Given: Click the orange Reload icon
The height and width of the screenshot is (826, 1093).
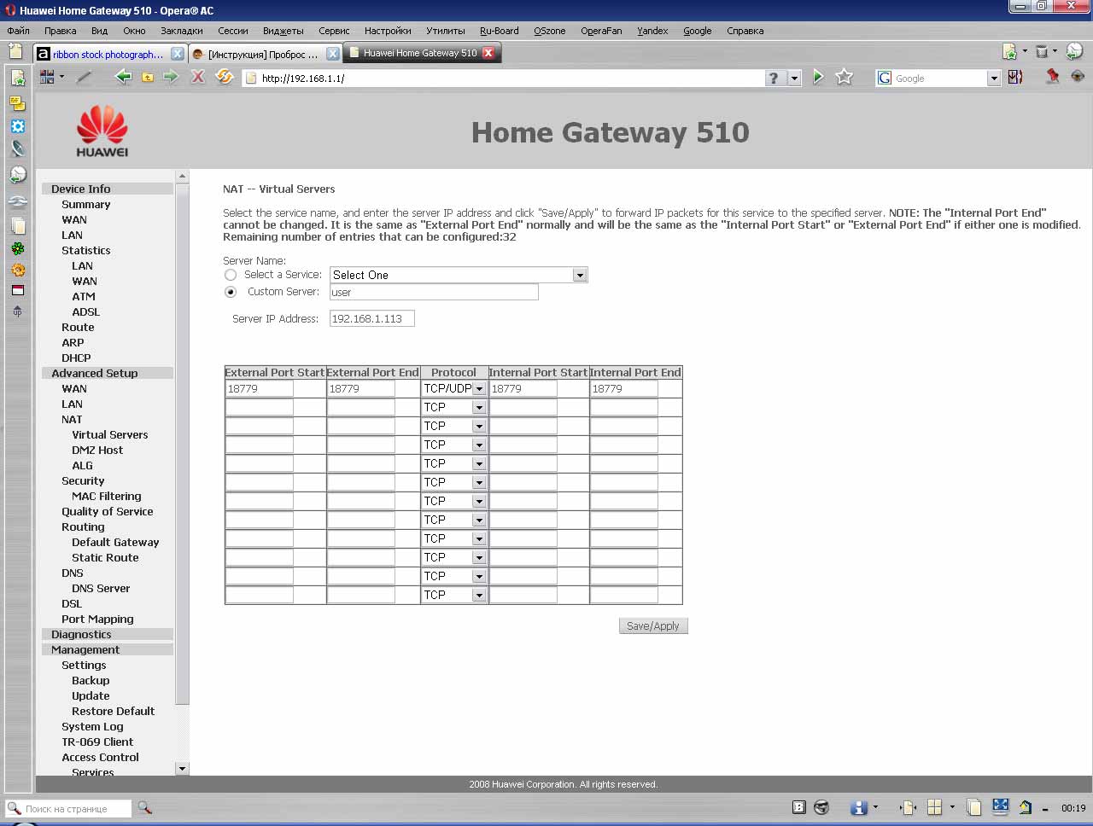Looking at the screenshot, I should click(x=225, y=78).
